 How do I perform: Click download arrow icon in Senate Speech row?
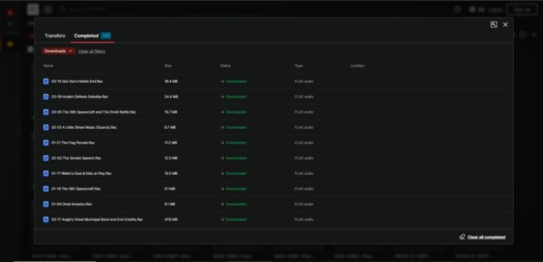tap(223, 158)
